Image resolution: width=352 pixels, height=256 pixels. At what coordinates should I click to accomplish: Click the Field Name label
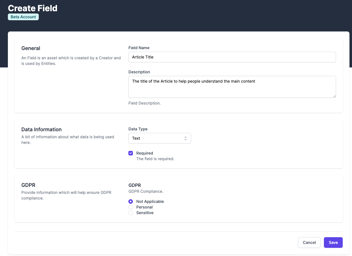pos(139,48)
